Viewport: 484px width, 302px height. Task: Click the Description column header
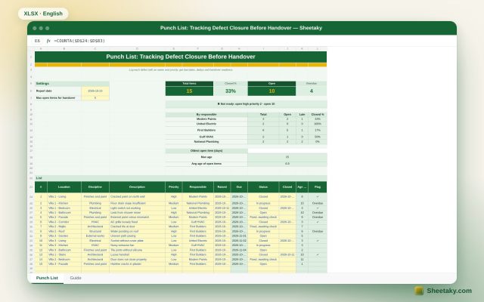click(137, 186)
